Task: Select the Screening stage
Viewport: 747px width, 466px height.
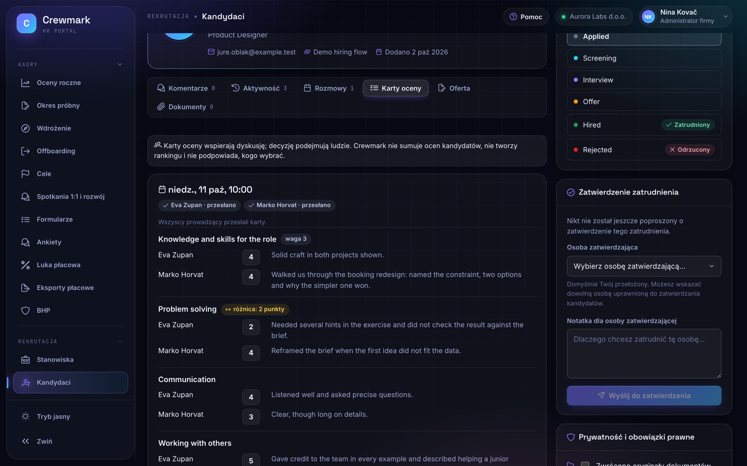Action: 644,58
